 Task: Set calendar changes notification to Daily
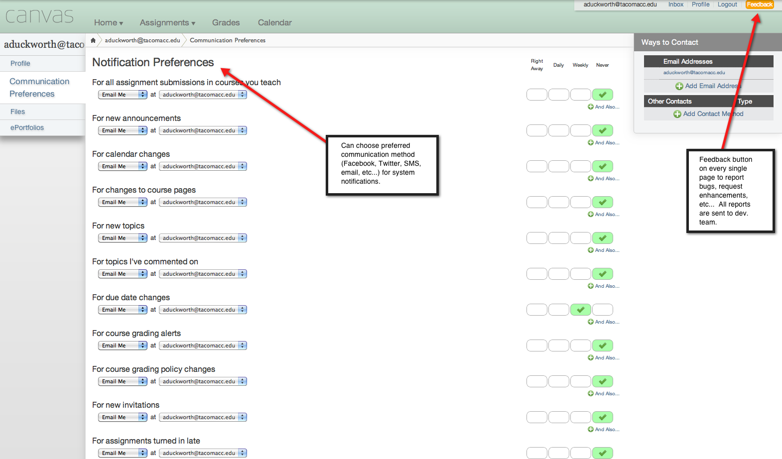pyautogui.click(x=558, y=166)
